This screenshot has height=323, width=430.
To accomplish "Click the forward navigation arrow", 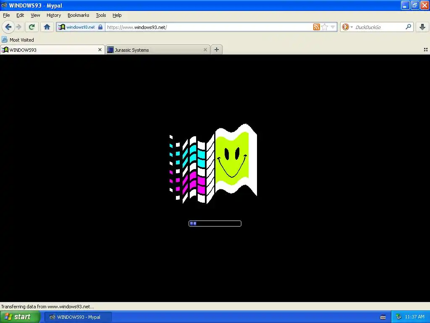I will (x=18, y=27).
